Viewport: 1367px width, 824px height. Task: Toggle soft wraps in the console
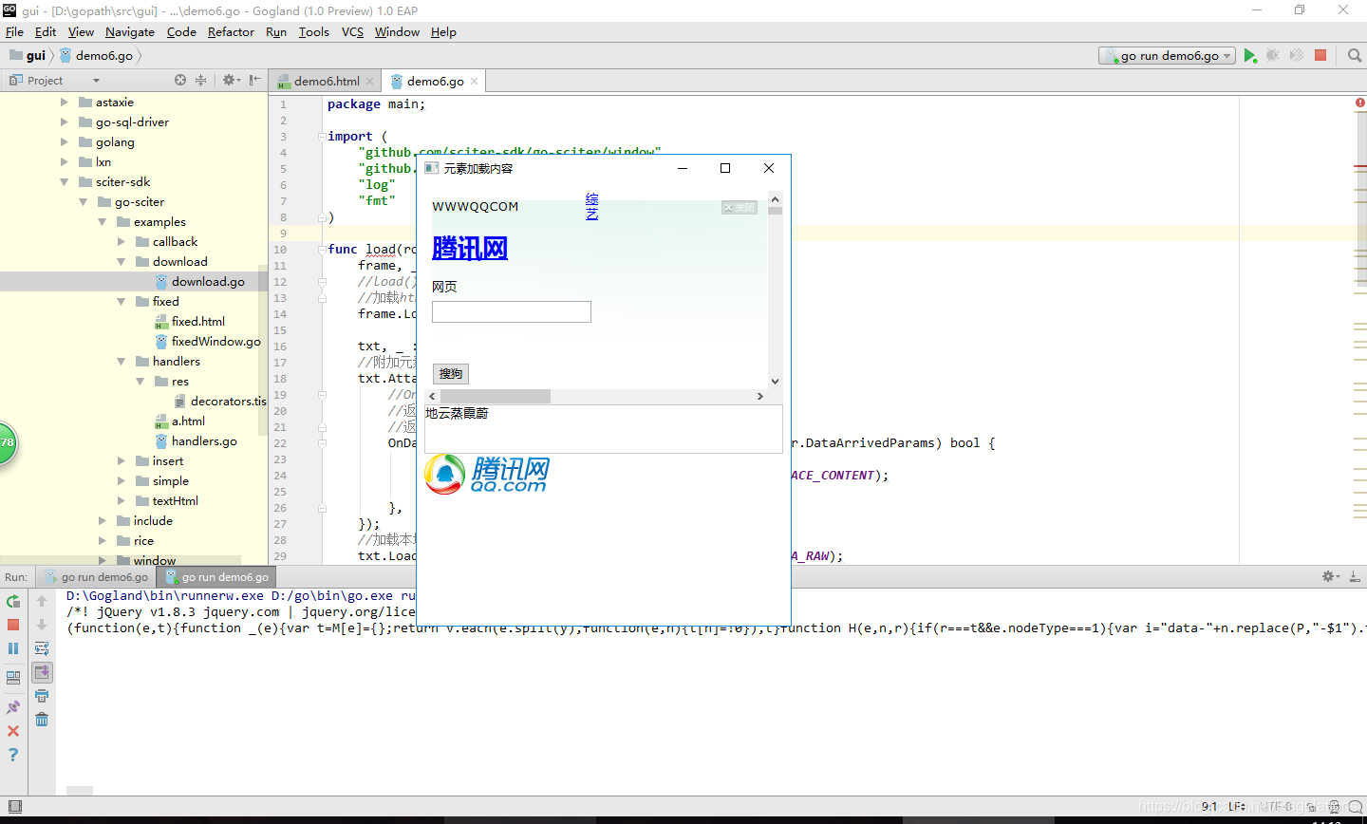tap(42, 648)
